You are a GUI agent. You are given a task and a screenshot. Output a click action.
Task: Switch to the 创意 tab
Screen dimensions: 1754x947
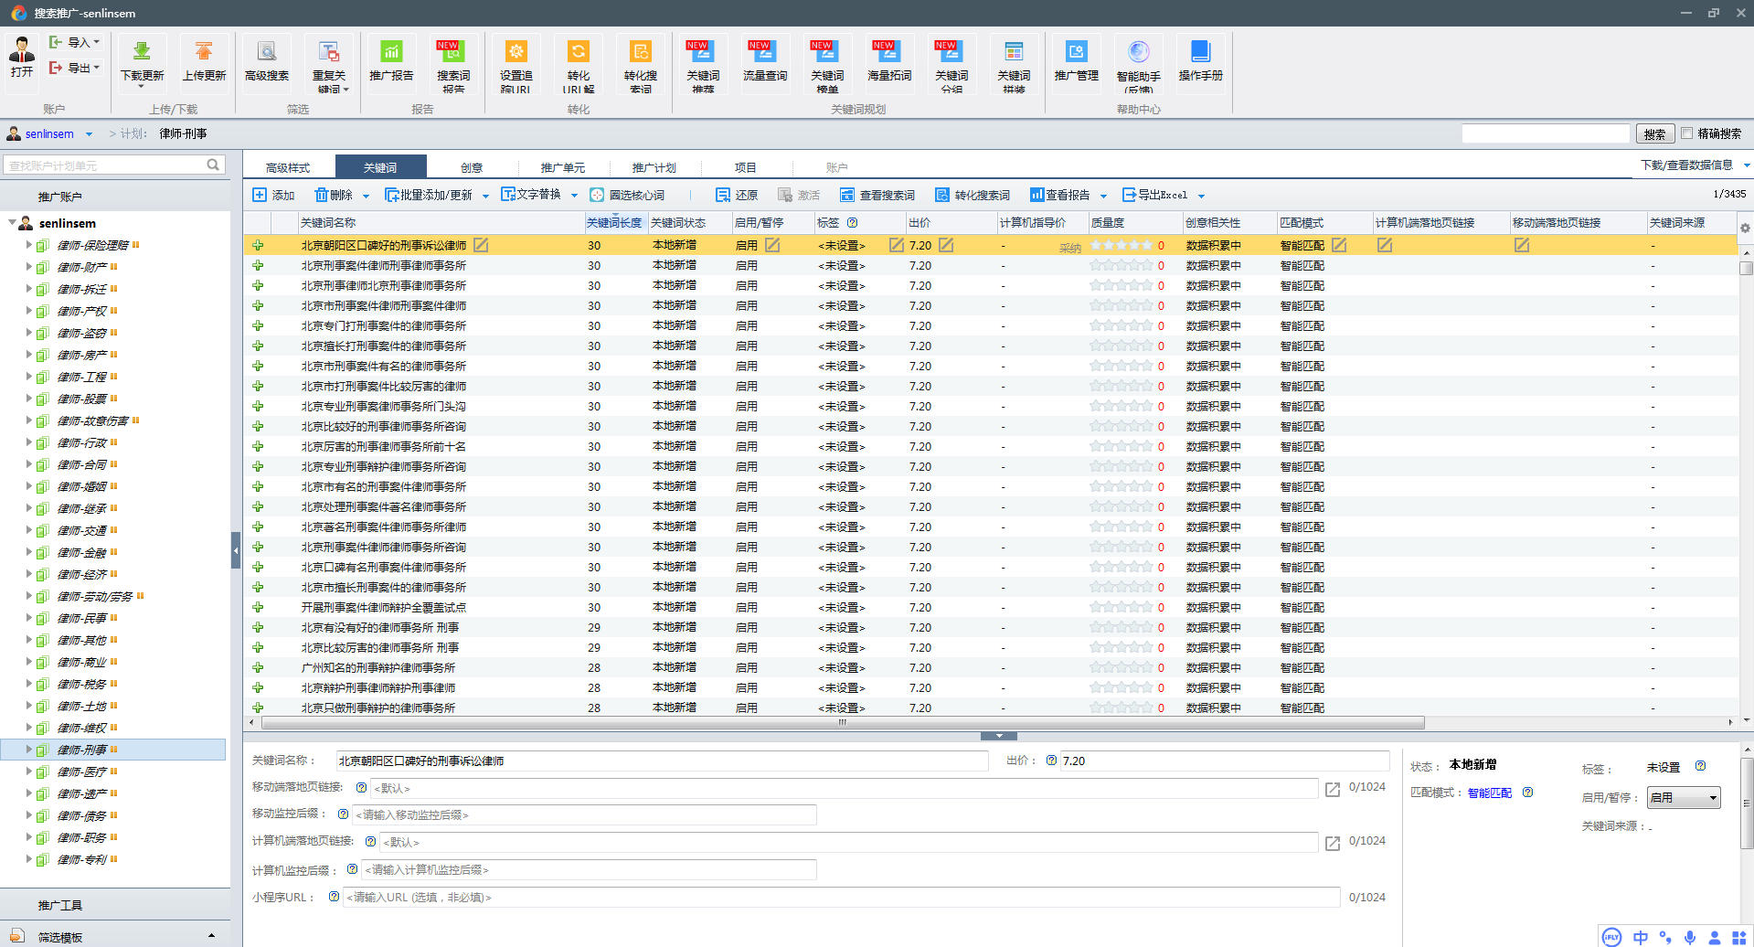click(472, 167)
